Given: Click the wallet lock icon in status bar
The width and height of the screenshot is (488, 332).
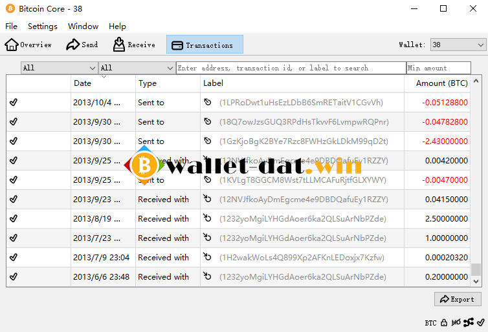Looking at the screenshot, I should pyautogui.click(x=444, y=323).
